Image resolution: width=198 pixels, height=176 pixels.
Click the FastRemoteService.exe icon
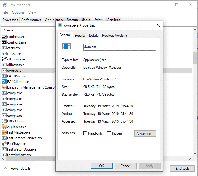coord(4,138)
